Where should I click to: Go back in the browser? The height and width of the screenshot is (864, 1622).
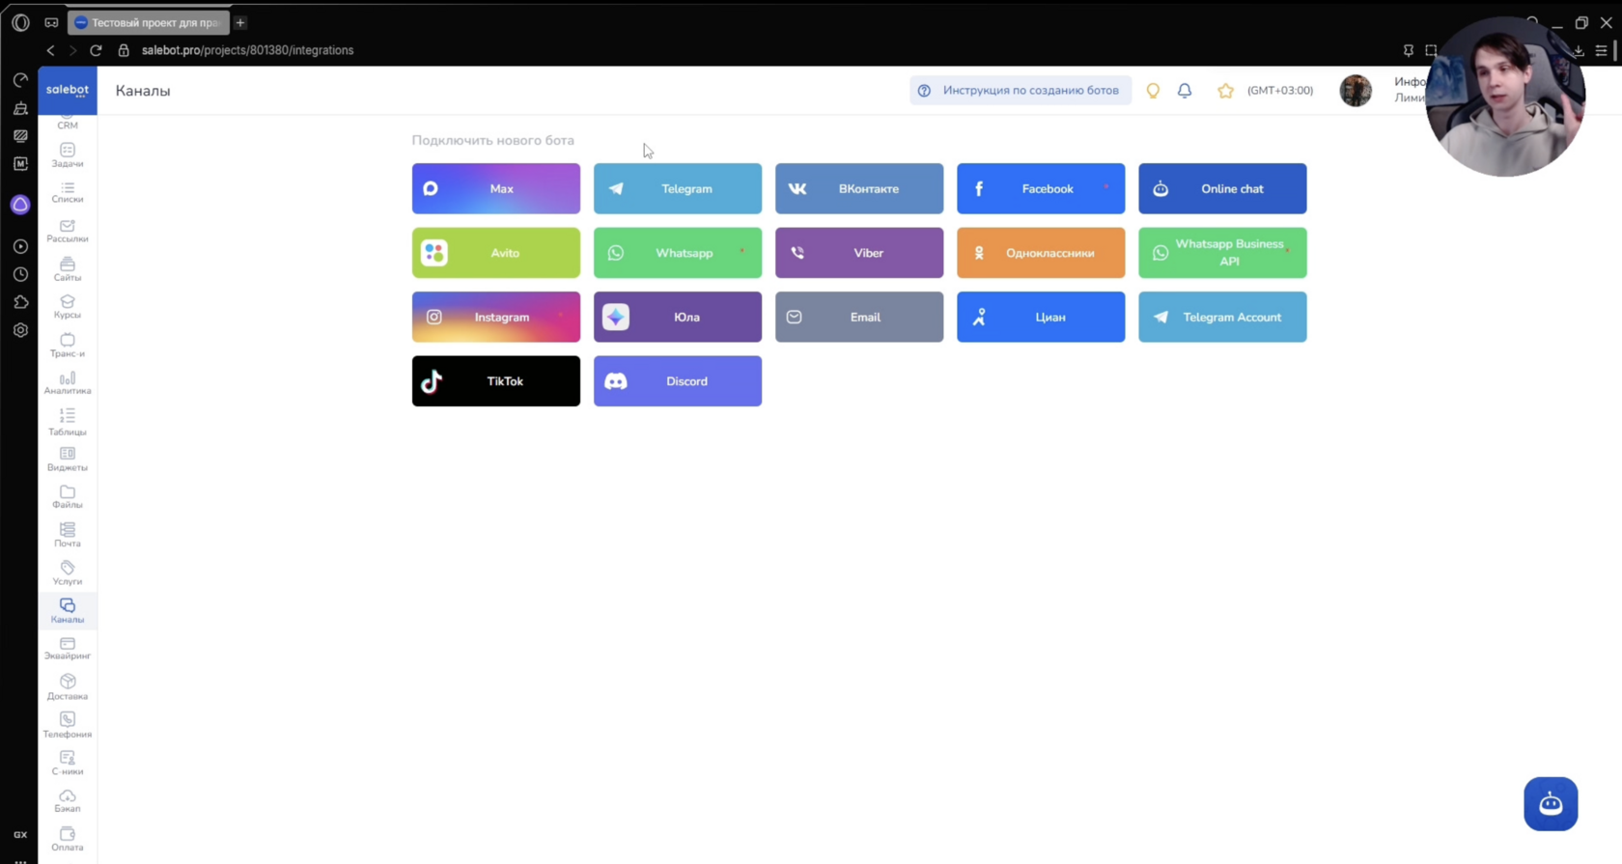pos(50,50)
